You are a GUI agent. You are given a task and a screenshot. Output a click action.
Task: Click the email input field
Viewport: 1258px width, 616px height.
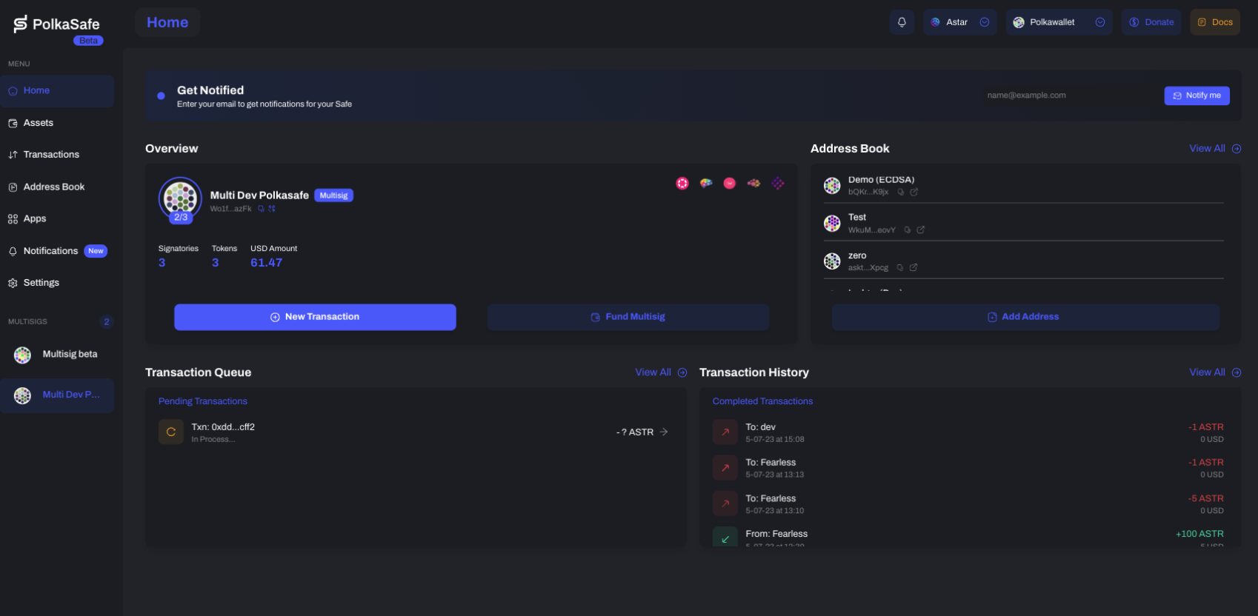(x=1067, y=96)
